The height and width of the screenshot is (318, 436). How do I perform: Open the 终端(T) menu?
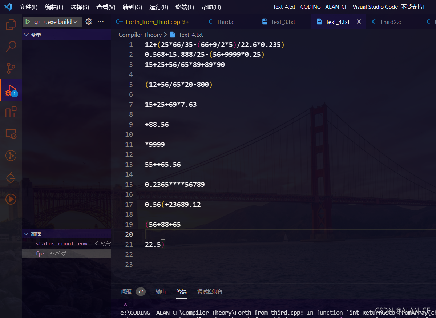pos(185,7)
